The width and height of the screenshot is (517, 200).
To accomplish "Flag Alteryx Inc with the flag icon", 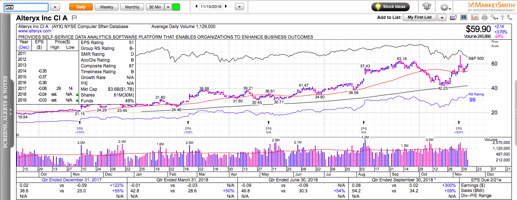I will 74,17.
